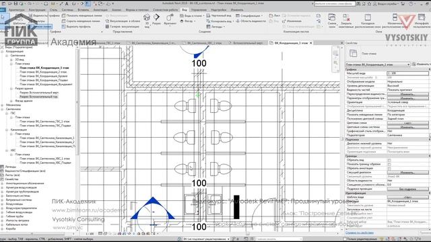This screenshot has height=242, width=431.
Task: Open the Вставить ribbon tab
Action: coord(84,9)
